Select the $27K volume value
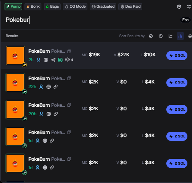This screenshot has height=183, width=192. (123, 55)
